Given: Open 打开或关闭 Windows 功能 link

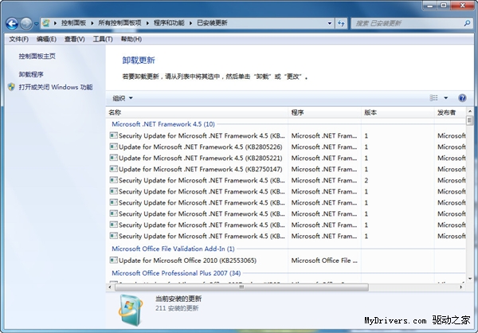Looking at the screenshot, I should pyautogui.click(x=56, y=87).
